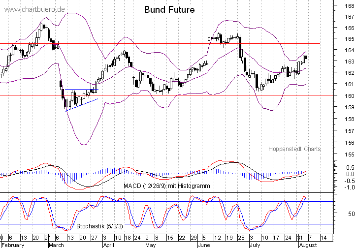
Task: Click the date label 29 in May
Action: [x=194, y=238]
